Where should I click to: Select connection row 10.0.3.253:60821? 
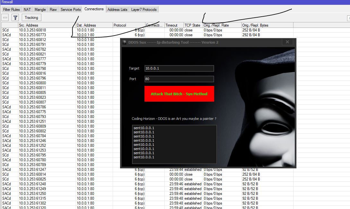61,54
